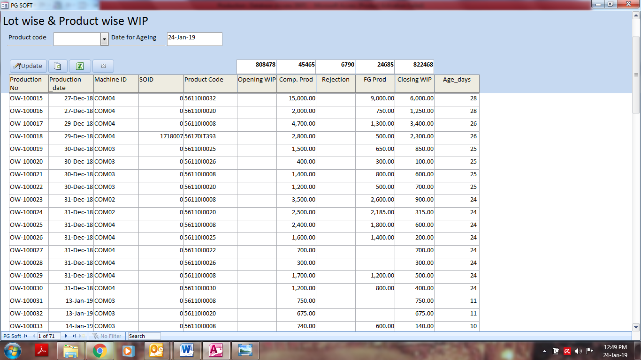
Task: Click the Closing WIP column header
Action: tap(414, 83)
